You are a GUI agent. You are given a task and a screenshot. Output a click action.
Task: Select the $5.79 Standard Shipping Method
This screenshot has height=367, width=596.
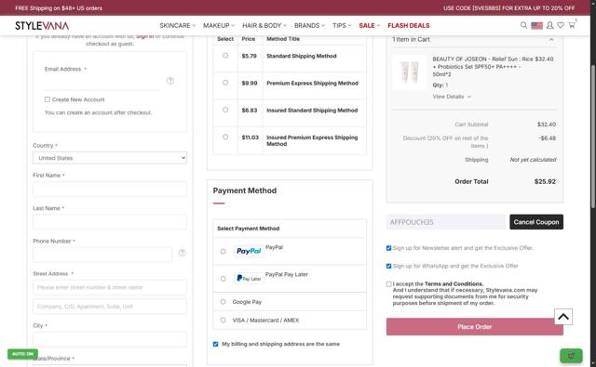pyautogui.click(x=225, y=56)
